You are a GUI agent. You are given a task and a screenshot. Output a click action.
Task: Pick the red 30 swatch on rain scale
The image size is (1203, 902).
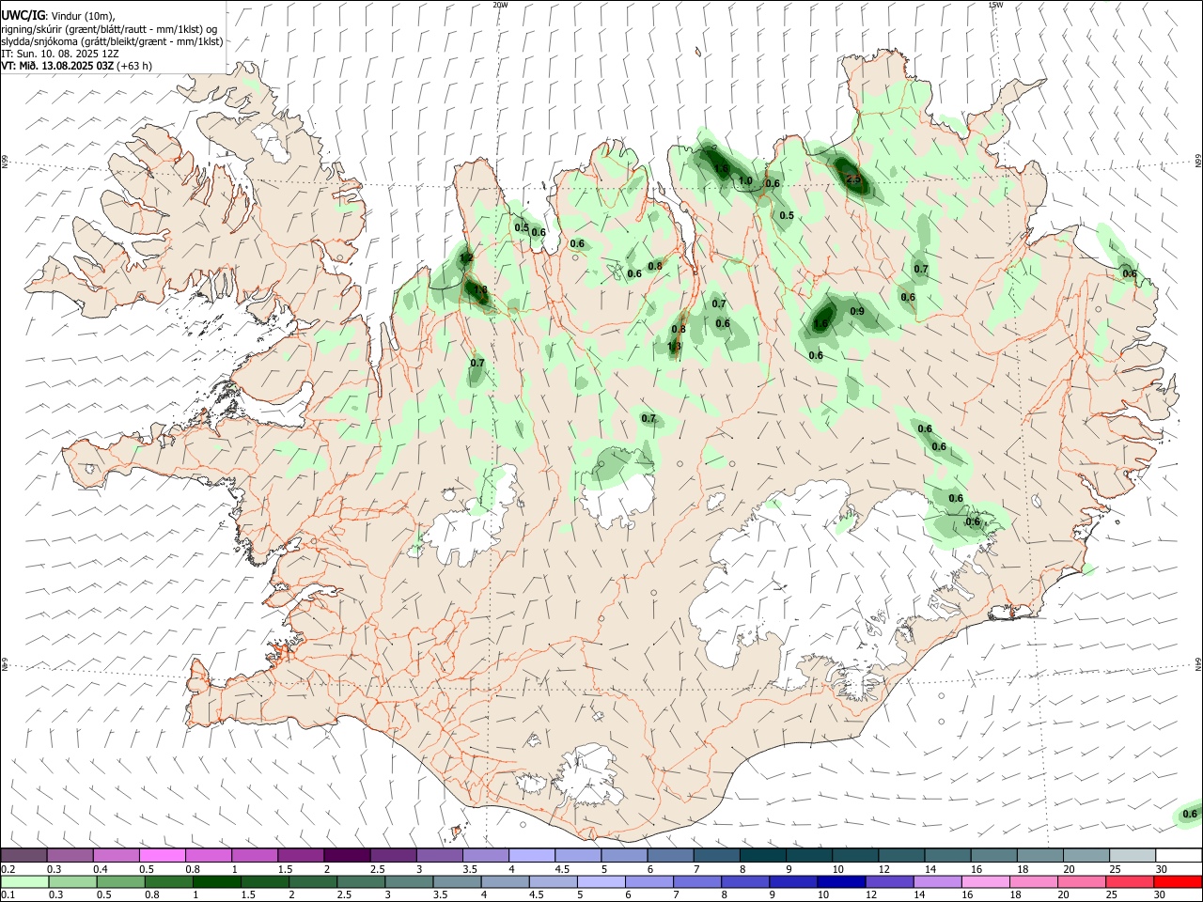coord(1179,881)
